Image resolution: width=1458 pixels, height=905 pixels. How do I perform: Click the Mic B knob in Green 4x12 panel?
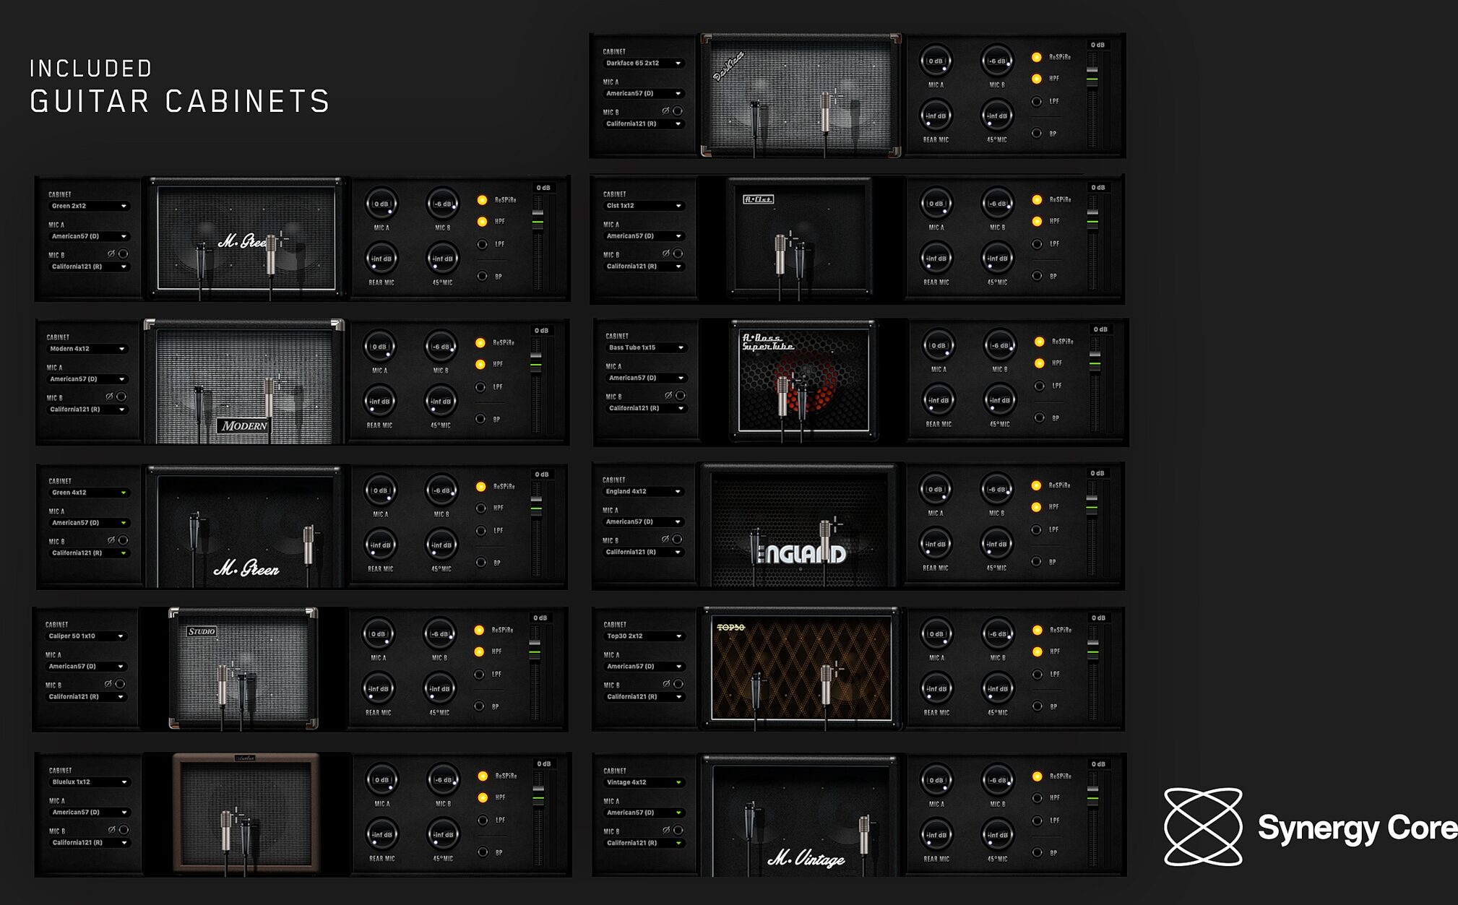441,490
